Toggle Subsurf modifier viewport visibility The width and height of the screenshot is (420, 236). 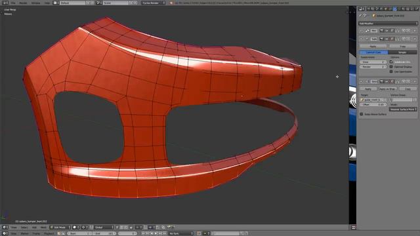click(387, 39)
